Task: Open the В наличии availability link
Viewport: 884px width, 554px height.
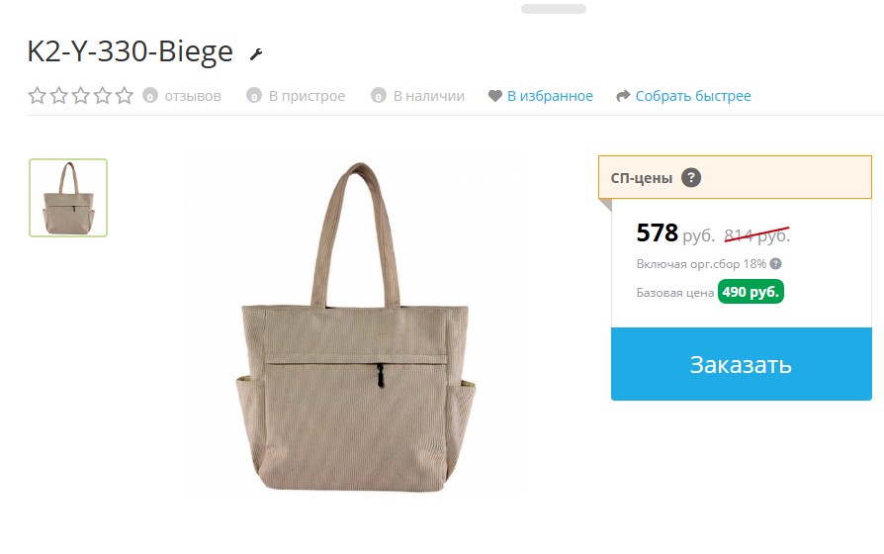Action: coord(429,97)
